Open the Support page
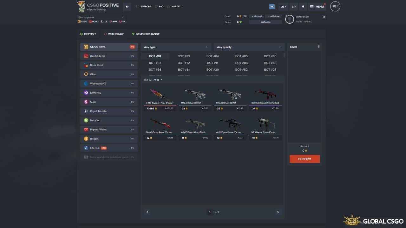Viewport: 406px width, 228px height. 143,6
